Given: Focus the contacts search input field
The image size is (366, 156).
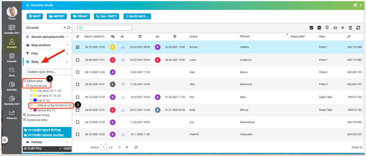Looking at the screenshot, I should click(105, 28).
